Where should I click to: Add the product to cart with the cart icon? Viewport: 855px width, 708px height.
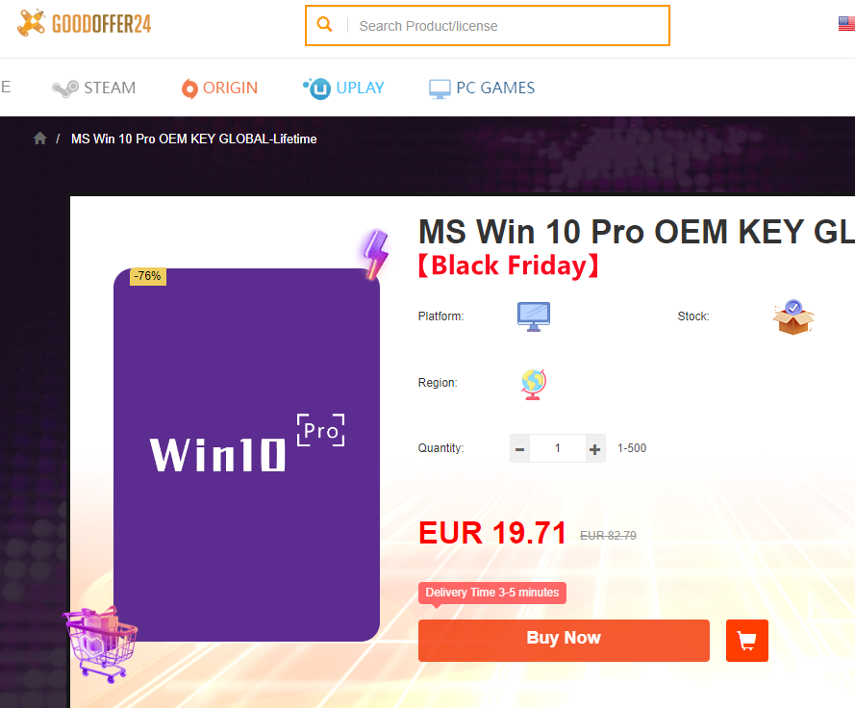pyautogui.click(x=747, y=641)
